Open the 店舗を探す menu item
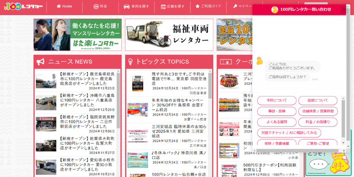The image size is (354, 177). coord(173,6)
